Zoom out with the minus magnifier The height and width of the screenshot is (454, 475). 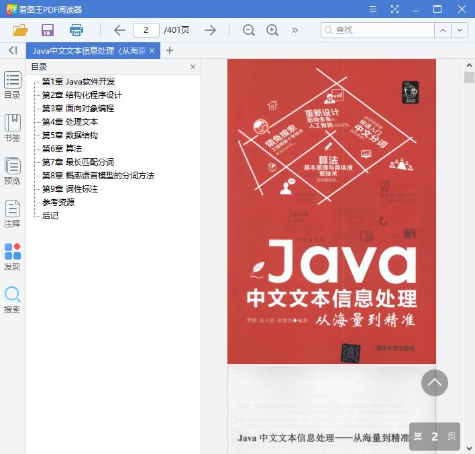(249, 30)
